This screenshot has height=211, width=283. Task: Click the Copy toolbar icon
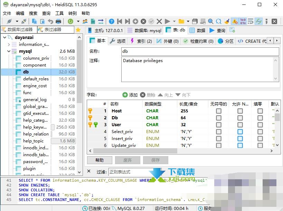click(34, 21)
